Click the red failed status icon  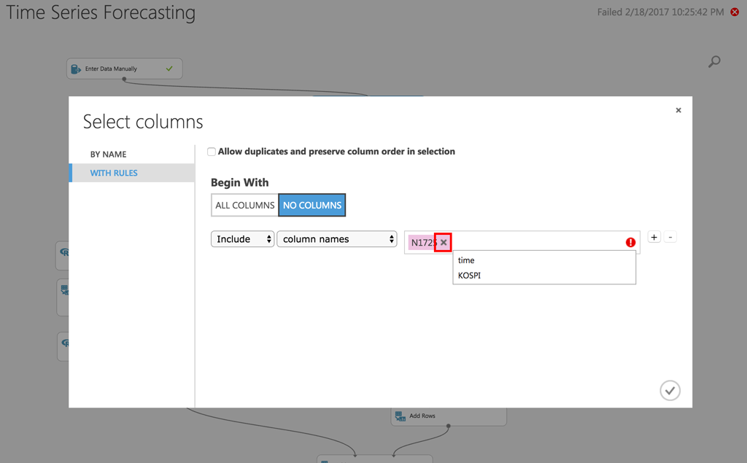735,12
